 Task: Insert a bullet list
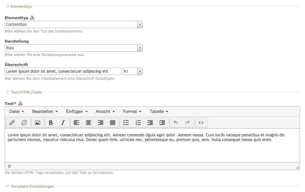coord(126,122)
